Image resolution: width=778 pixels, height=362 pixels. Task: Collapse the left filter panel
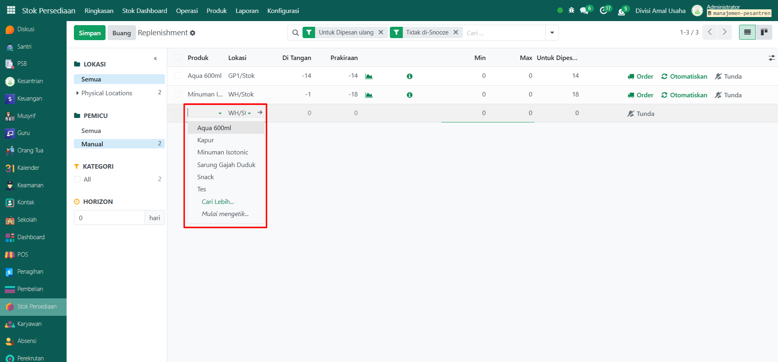(x=155, y=59)
